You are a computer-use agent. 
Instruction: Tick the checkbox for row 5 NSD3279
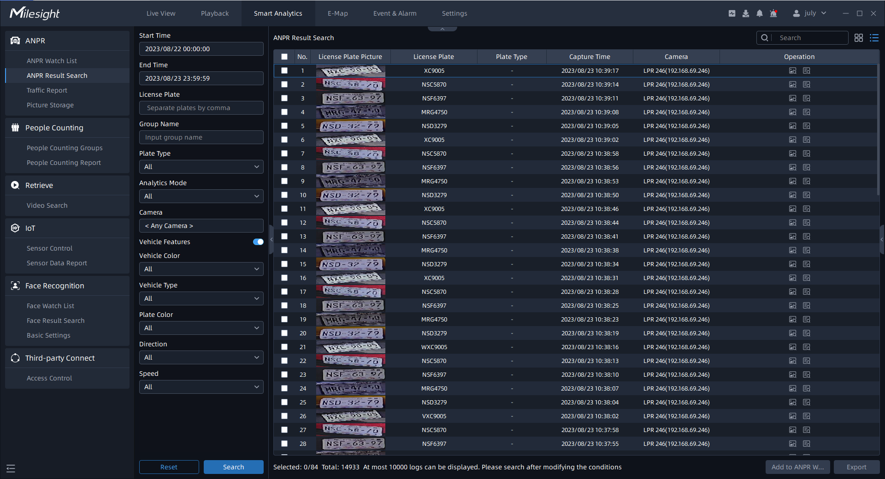click(x=284, y=126)
